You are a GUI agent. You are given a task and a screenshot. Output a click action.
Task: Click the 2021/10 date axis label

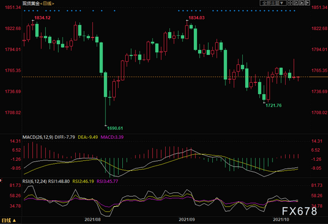281,220
